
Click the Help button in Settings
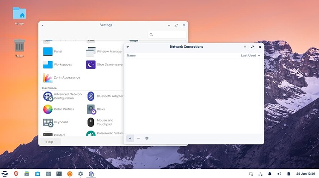click(49, 142)
